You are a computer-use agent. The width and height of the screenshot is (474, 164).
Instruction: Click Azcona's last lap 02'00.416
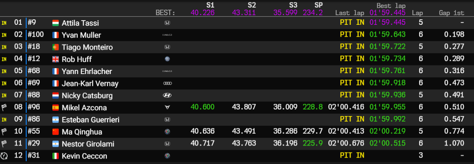click(x=346, y=107)
